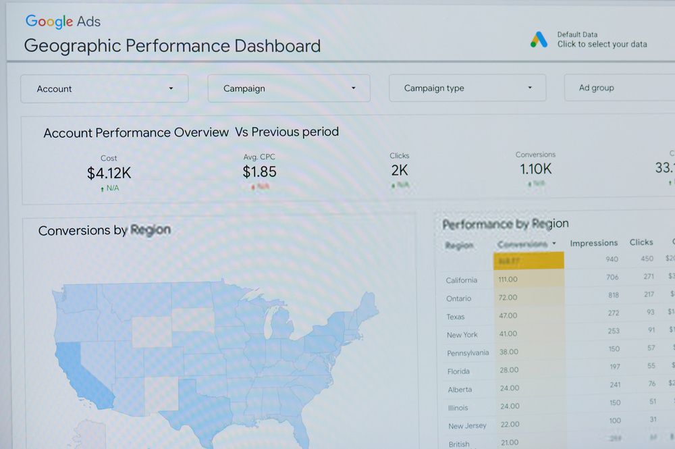Click the 47.00 conversions value for Texas

click(508, 315)
